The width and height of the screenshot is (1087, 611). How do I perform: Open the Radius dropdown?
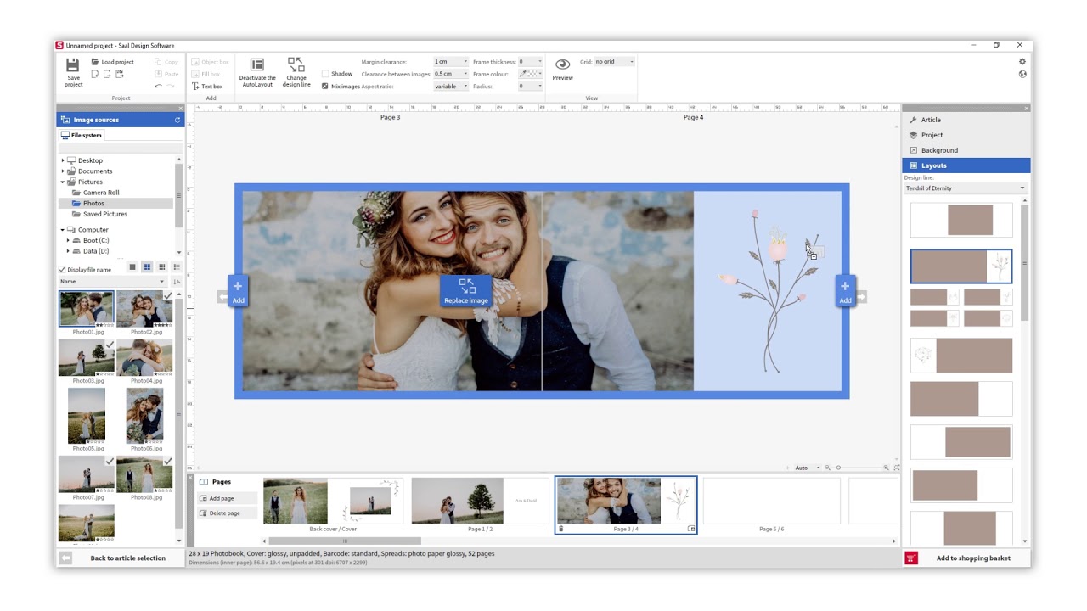point(530,86)
